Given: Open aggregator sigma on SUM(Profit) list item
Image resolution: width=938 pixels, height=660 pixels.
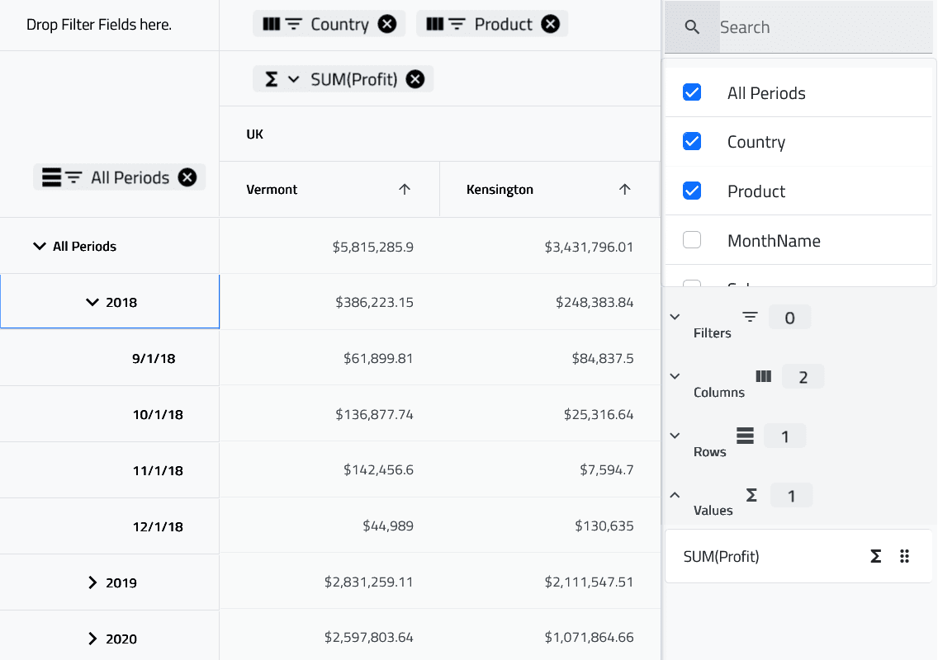Looking at the screenshot, I should [x=876, y=557].
